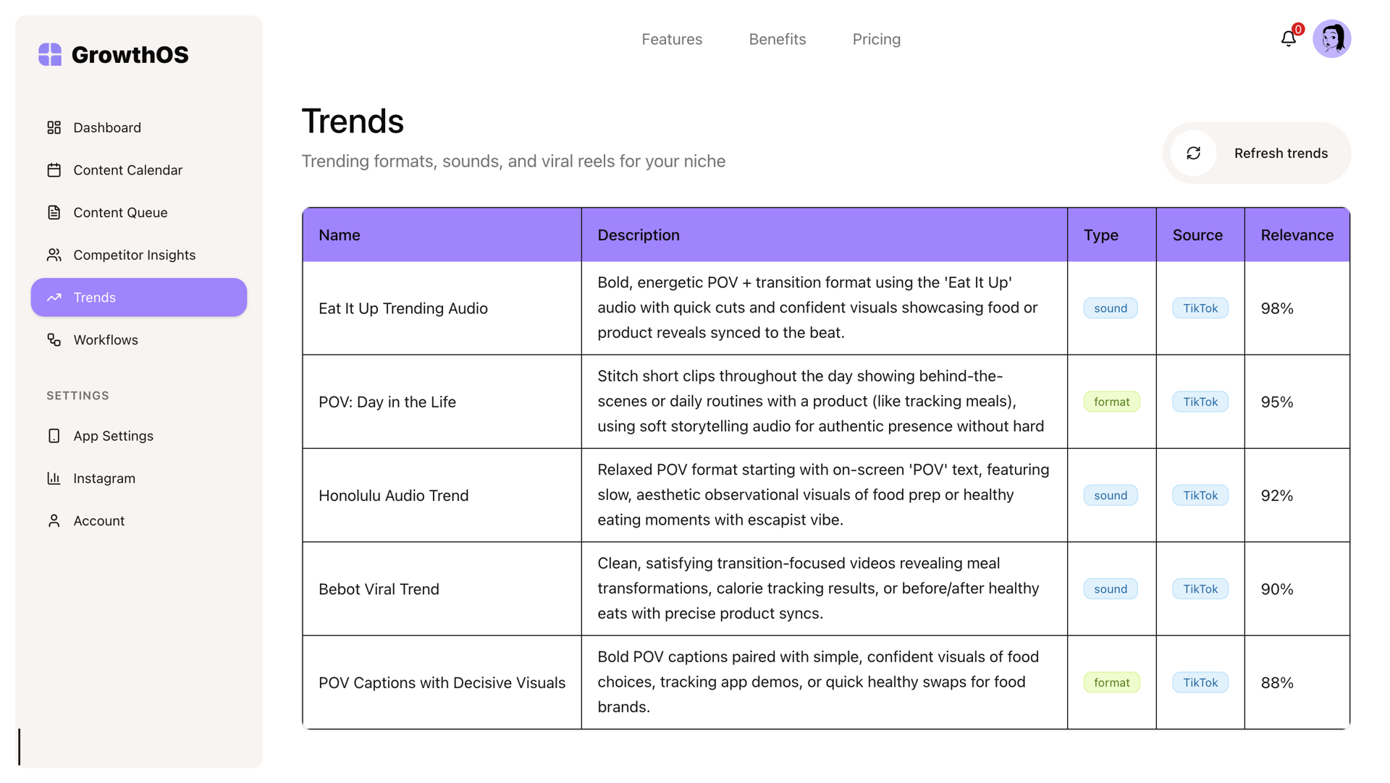Click the format badge for POV: Day in the Life
The width and height of the screenshot is (1390, 783).
pyautogui.click(x=1111, y=402)
